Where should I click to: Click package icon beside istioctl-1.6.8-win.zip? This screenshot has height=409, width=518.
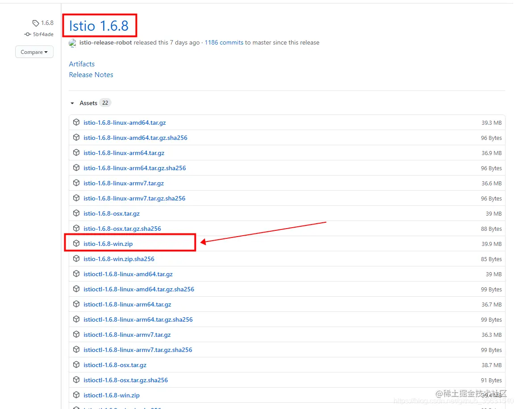(x=76, y=395)
